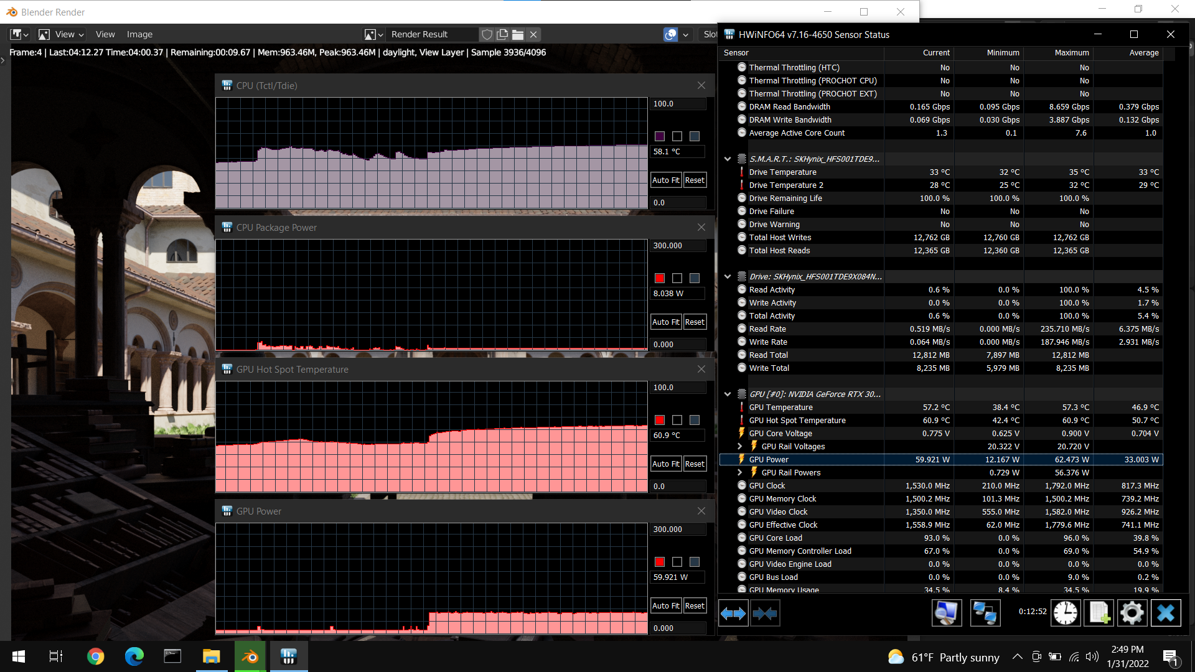Click open image folder icon in Blender
This screenshot has width=1195, height=672.
518,34
